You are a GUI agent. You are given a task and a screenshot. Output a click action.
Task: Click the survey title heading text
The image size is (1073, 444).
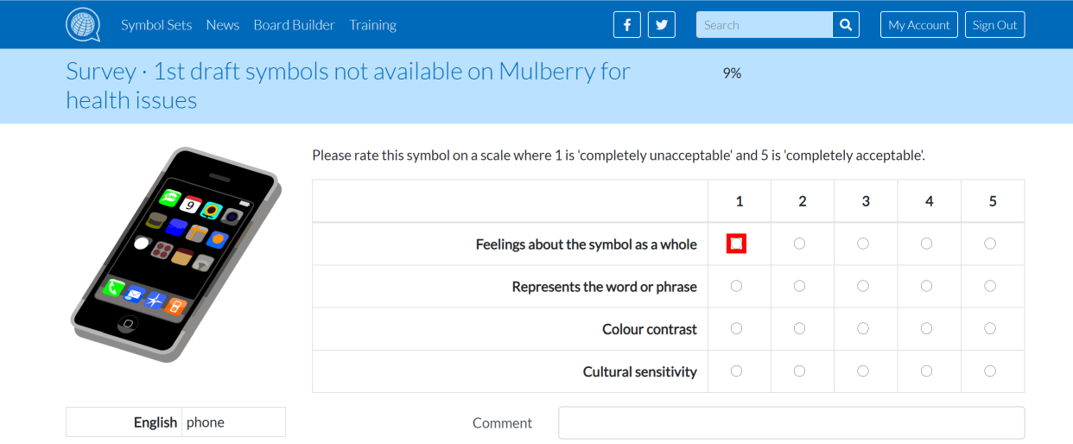[348, 86]
